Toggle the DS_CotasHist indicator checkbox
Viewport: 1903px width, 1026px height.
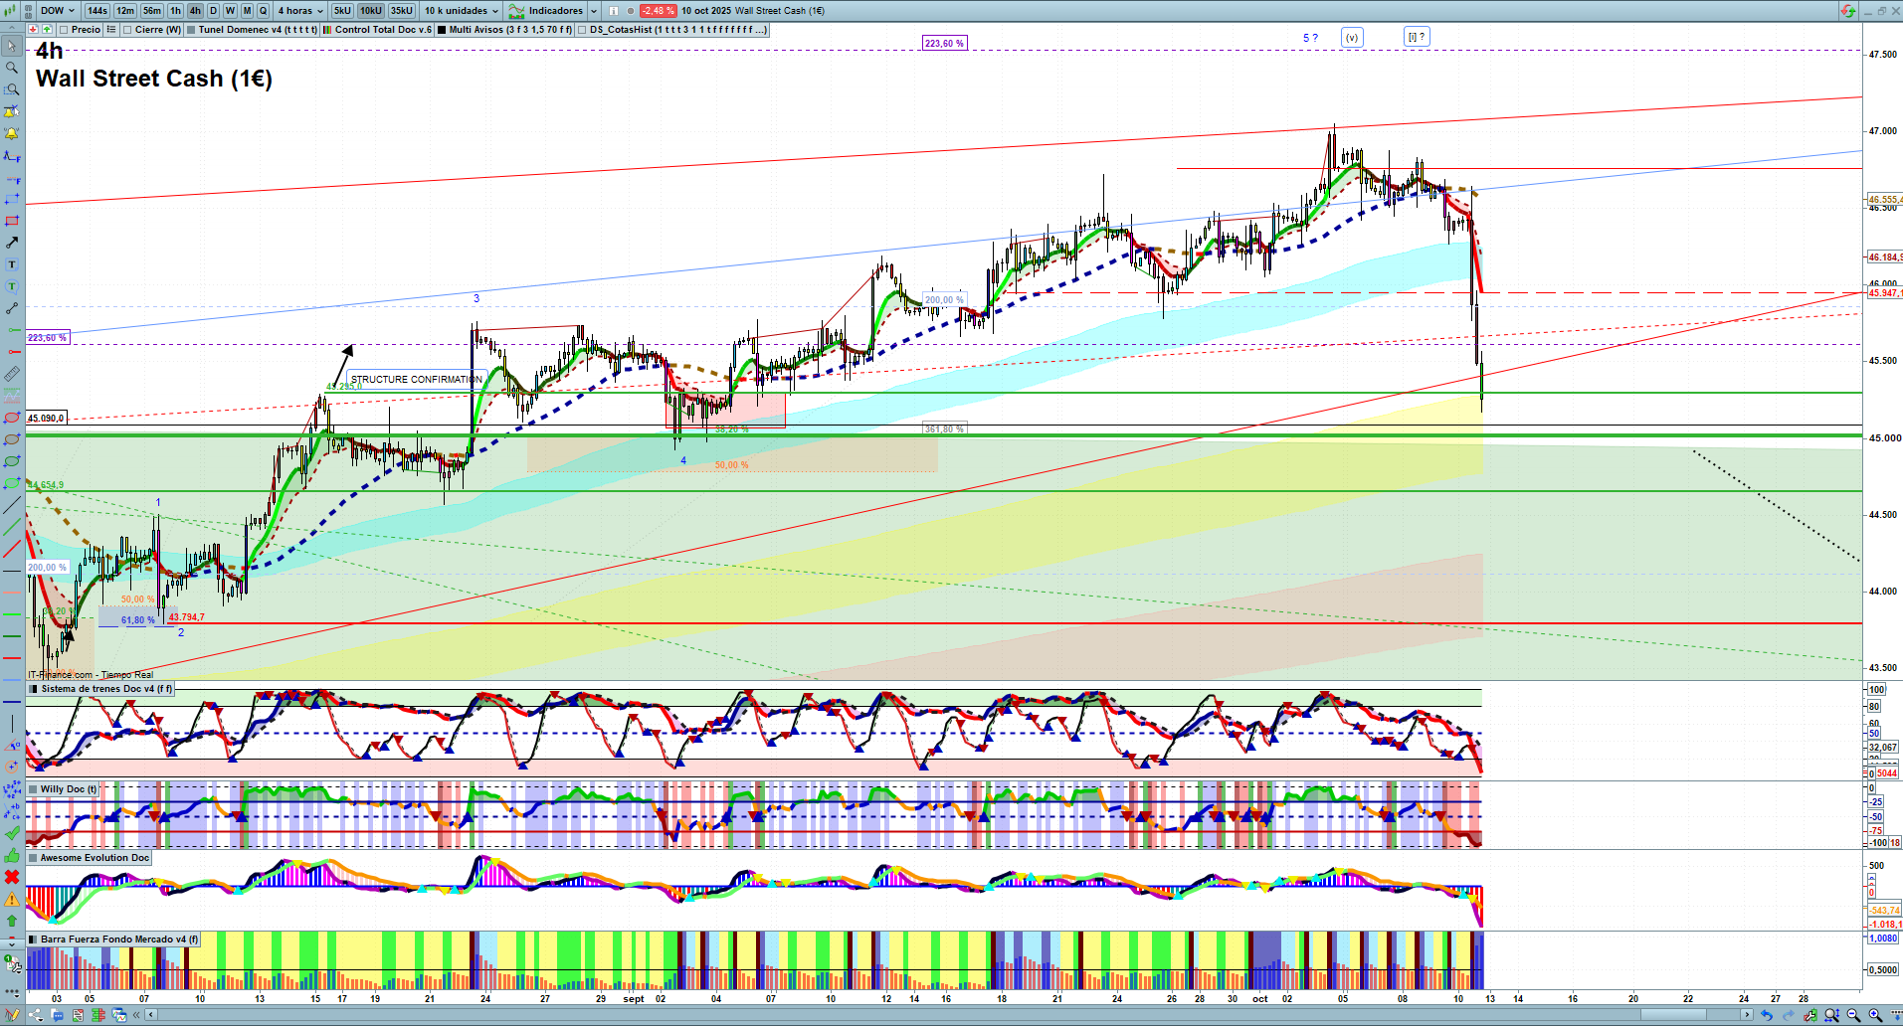[x=582, y=30]
